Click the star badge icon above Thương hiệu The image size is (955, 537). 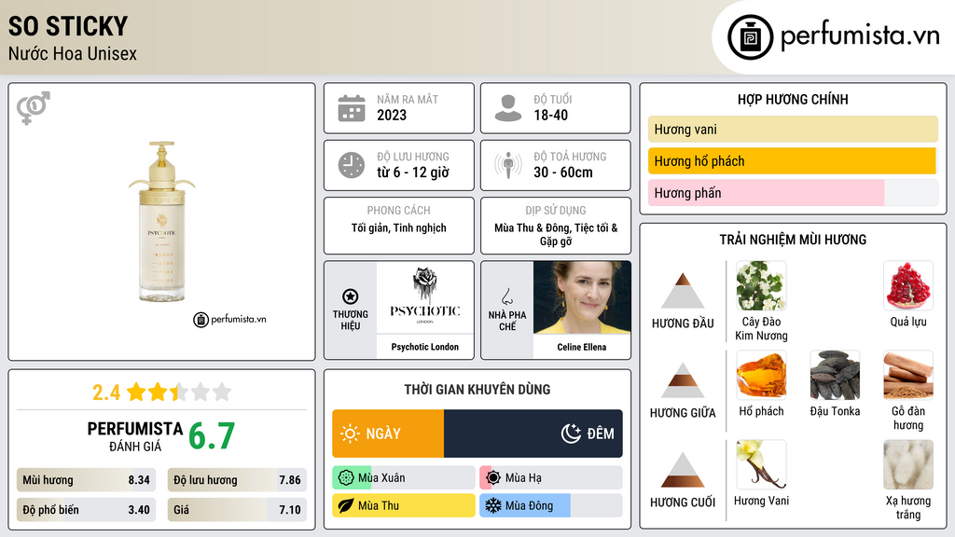(351, 296)
